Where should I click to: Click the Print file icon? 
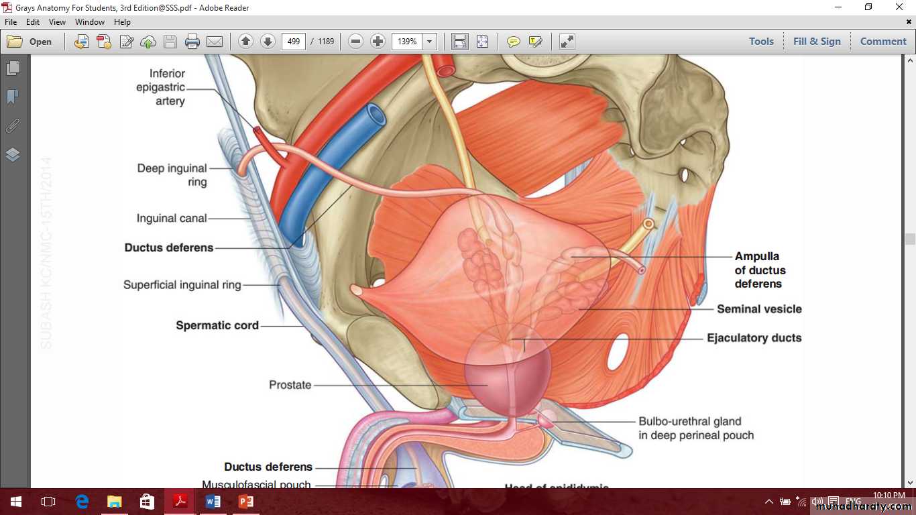pos(192,42)
